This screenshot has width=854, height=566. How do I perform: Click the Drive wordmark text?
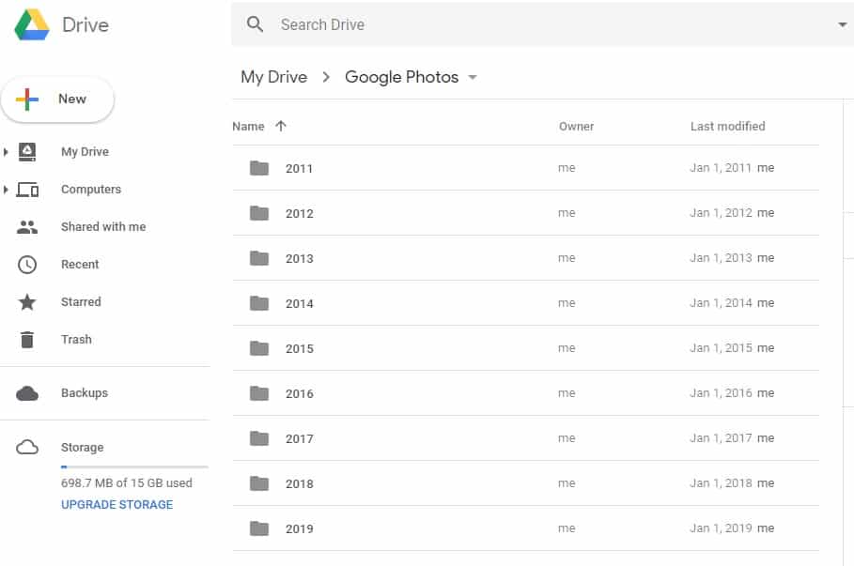pos(85,25)
